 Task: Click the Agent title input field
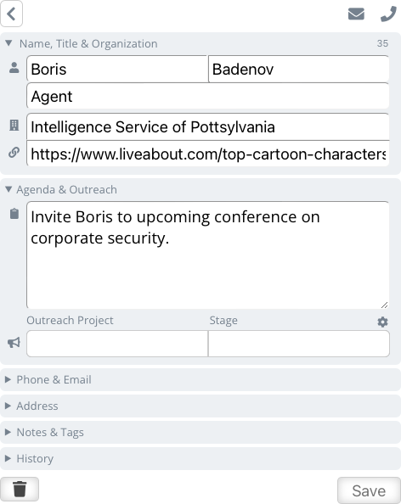click(208, 96)
